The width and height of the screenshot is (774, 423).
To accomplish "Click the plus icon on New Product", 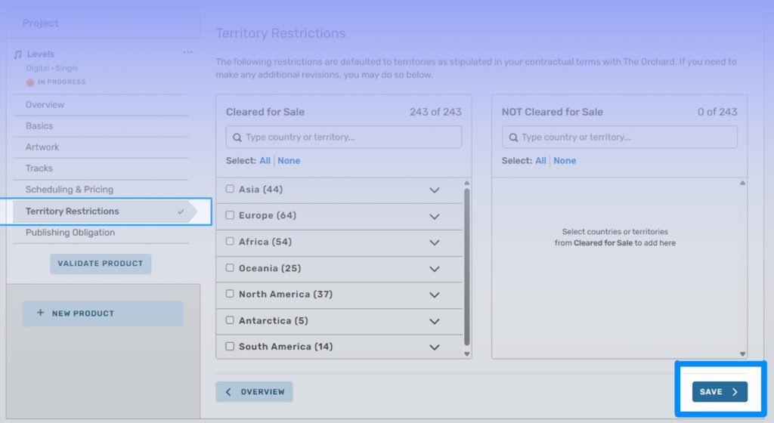I will click(41, 313).
